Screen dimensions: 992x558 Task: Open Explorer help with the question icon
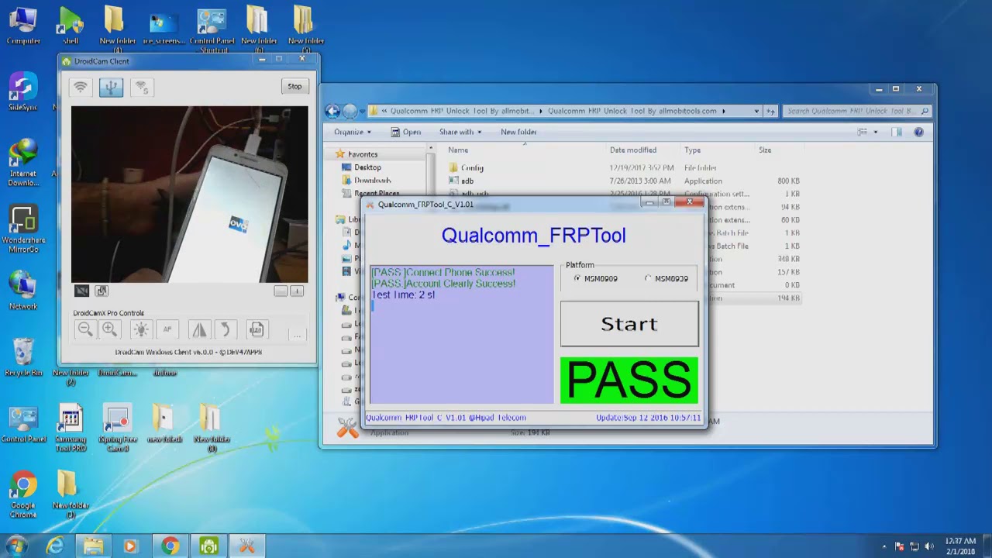click(919, 132)
